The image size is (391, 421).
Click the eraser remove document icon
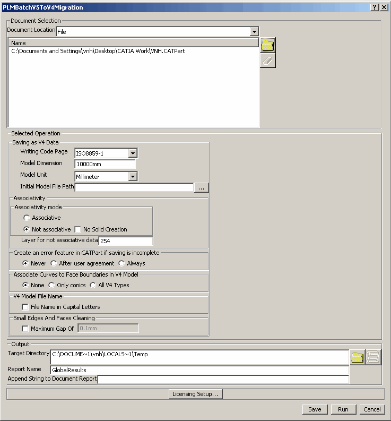268,61
